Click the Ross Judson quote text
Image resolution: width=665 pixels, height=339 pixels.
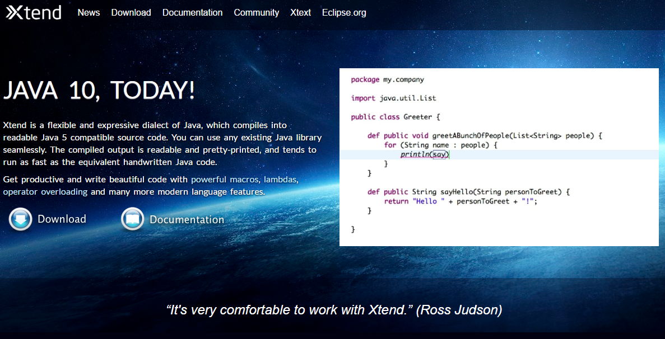click(334, 310)
